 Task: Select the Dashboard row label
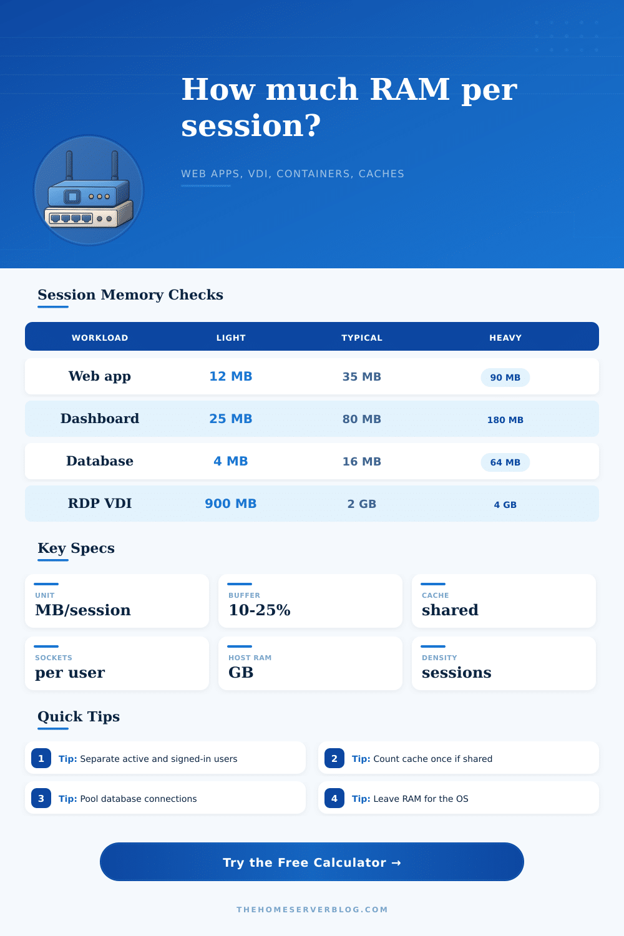(x=100, y=419)
